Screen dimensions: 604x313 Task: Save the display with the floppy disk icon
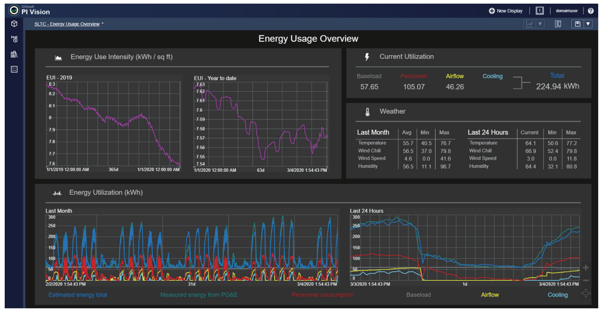coord(578,24)
